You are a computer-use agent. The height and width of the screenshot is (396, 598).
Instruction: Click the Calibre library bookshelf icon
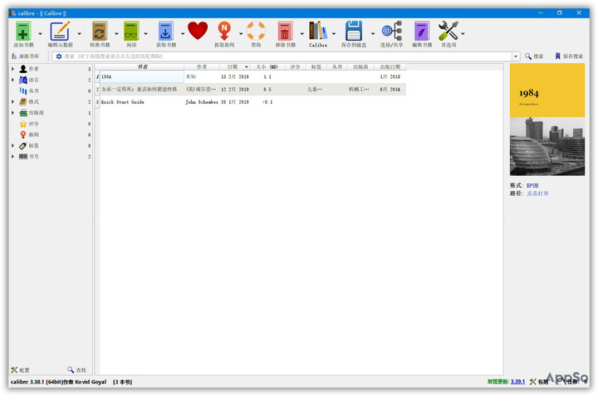tap(317, 31)
